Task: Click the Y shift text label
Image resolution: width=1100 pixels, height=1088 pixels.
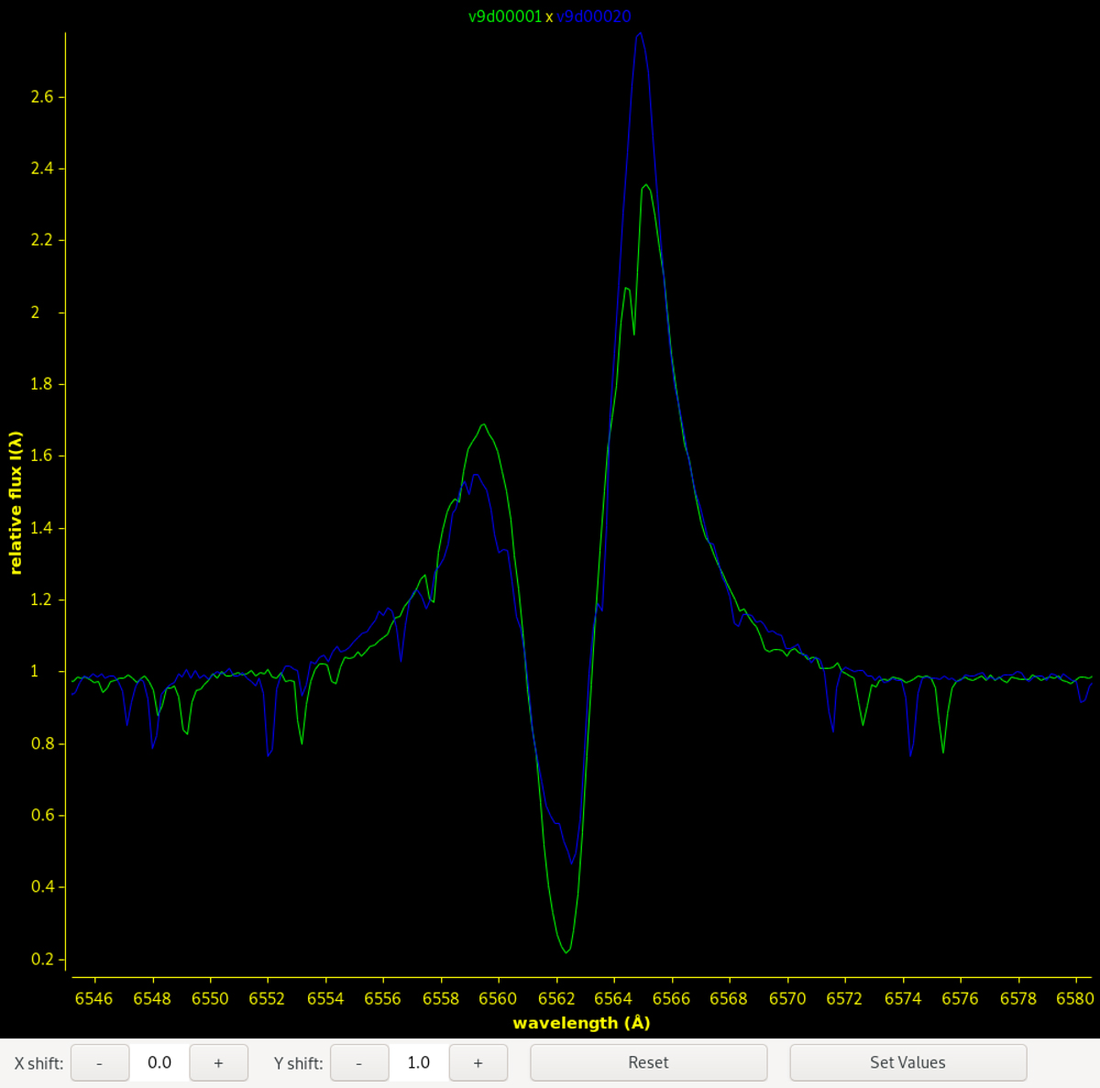Action: coord(298,1063)
